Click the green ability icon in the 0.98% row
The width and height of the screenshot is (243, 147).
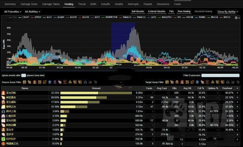(x=3, y=139)
